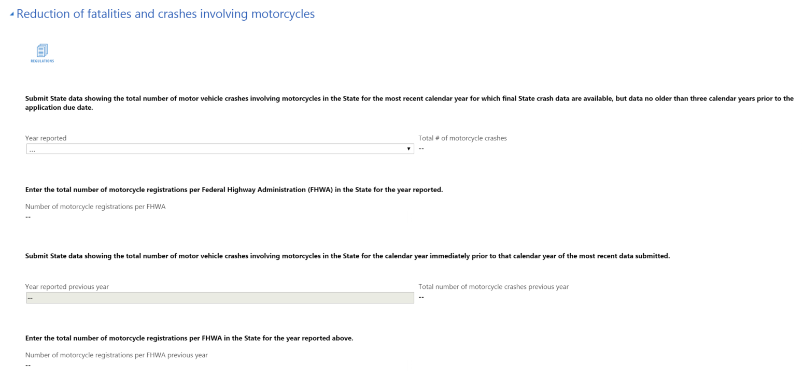Click the 'Year reported previous year' label

(x=67, y=287)
